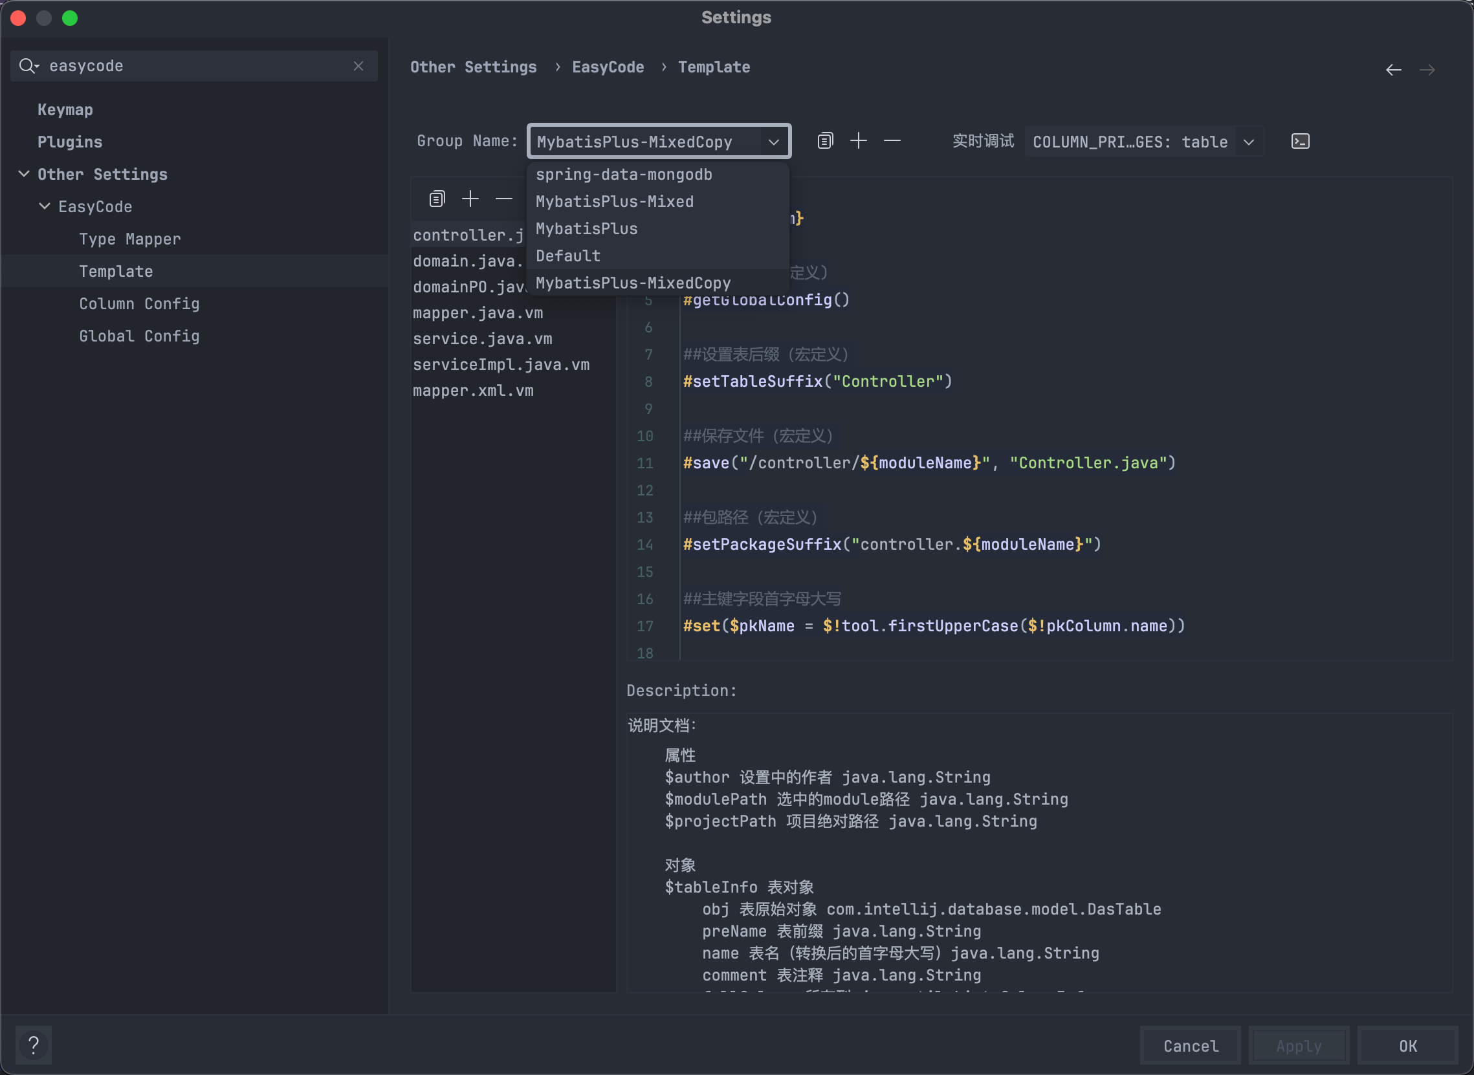
Task: Open the Keymap settings page
Action: (65, 109)
